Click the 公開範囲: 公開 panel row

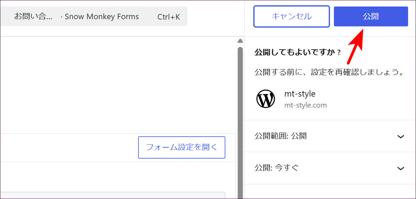click(x=330, y=136)
